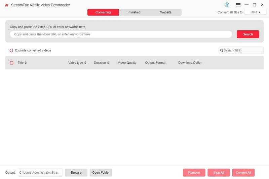269x179 pixels.
Task: Click the StreamFox Netflix logo icon
Action: [7, 5]
